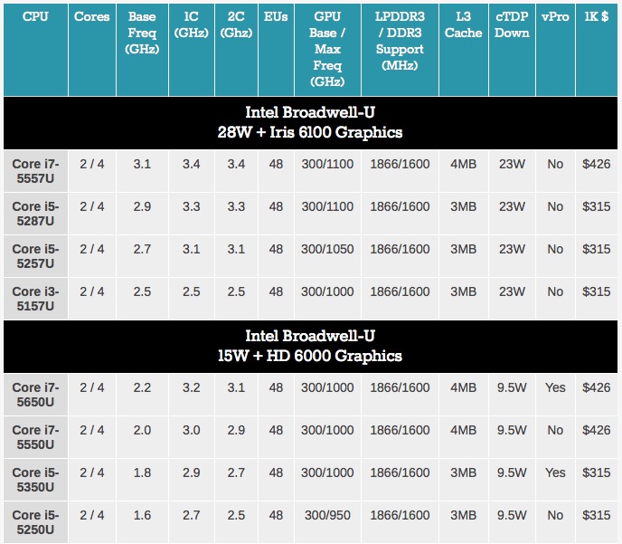Click the GPU Base / Max Freq header

click(326, 49)
